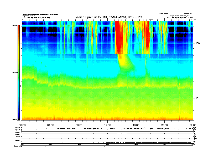Screen dimensions: 208x161
Task: Click the large red burst near 14:00
Action: pos(119,37)
